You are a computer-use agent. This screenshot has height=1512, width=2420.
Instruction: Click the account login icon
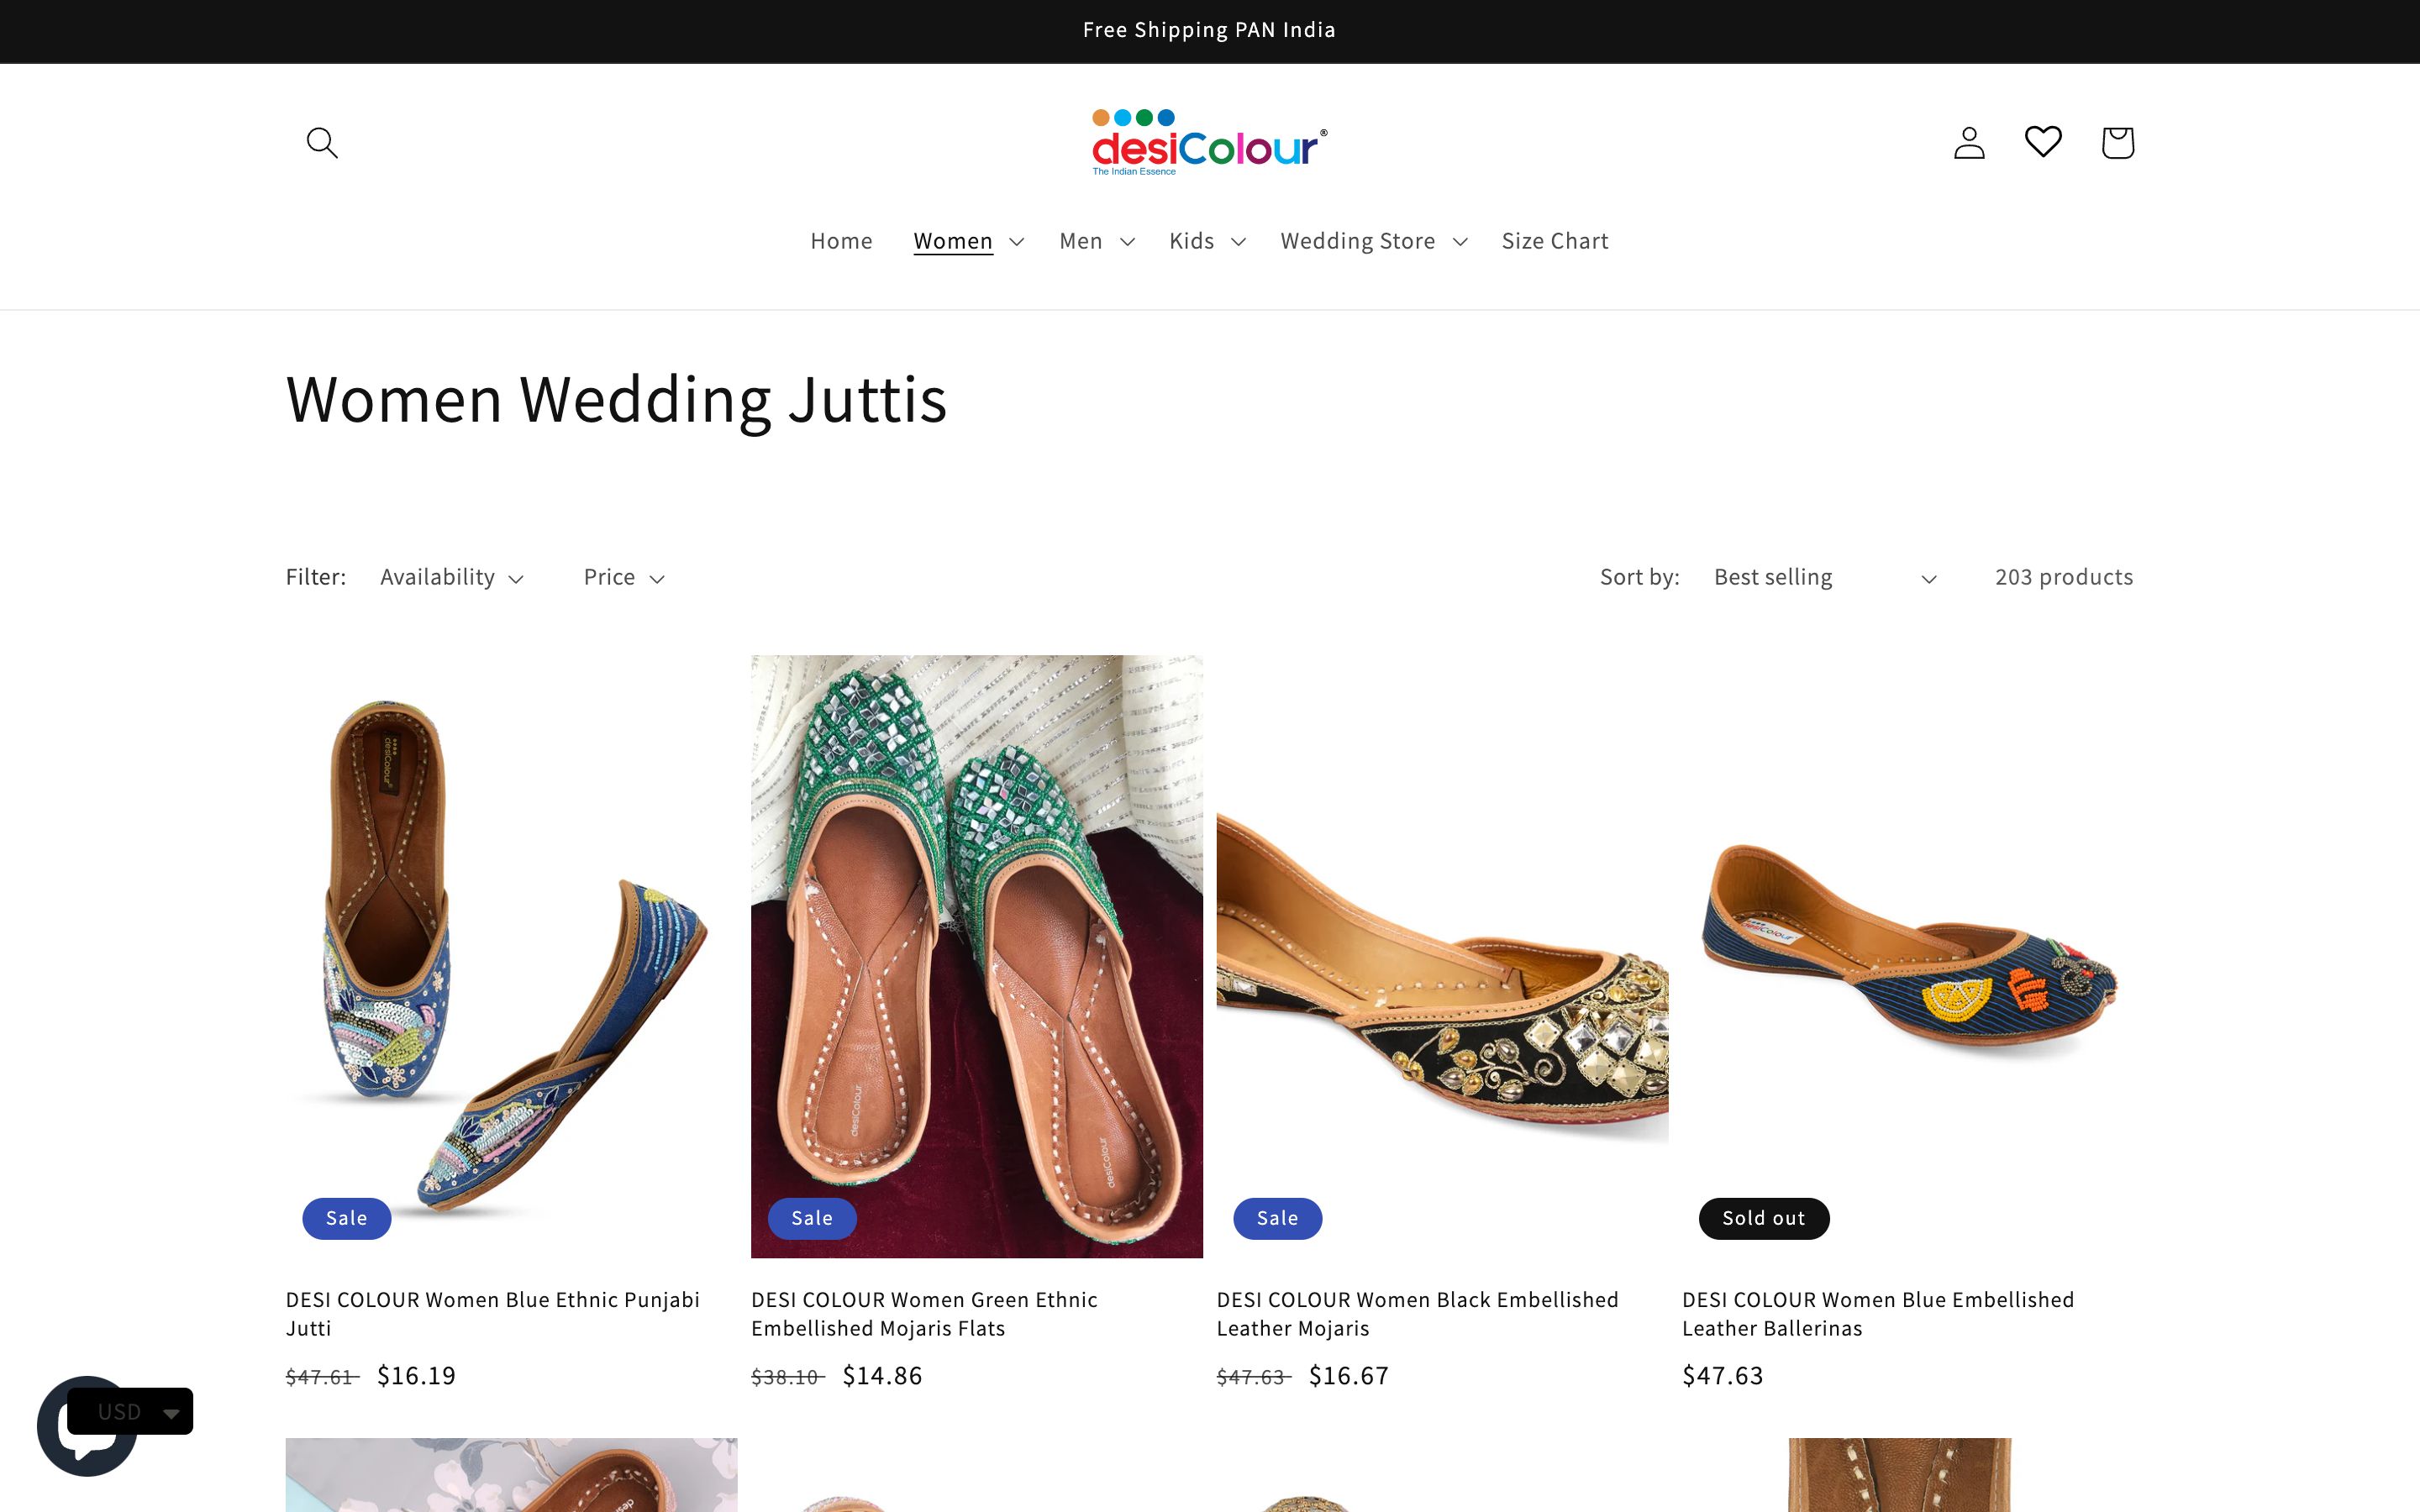1968,142
